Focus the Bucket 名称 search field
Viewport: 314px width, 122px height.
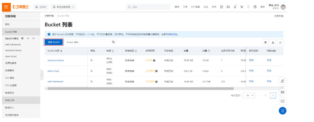(x=87, y=42)
